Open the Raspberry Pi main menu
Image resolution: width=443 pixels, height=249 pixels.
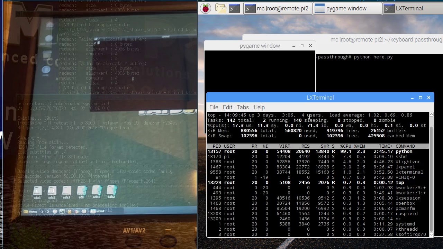206,8
